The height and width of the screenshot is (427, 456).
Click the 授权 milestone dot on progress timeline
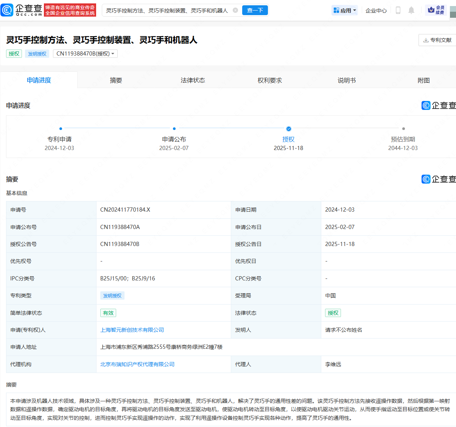(x=288, y=128)
